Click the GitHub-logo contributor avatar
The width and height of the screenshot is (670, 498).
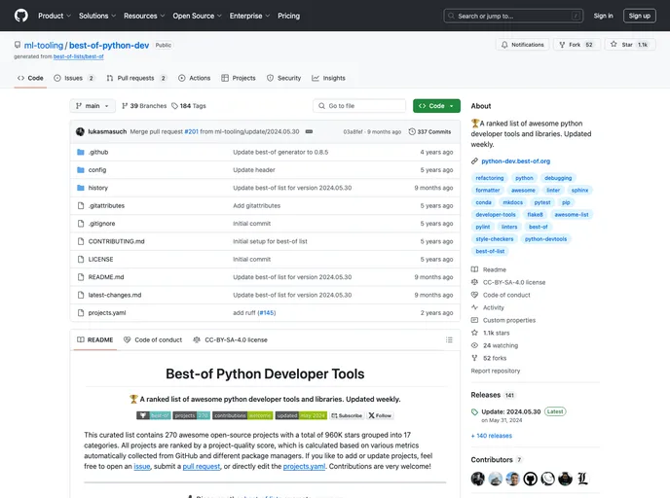click(530, 479)
